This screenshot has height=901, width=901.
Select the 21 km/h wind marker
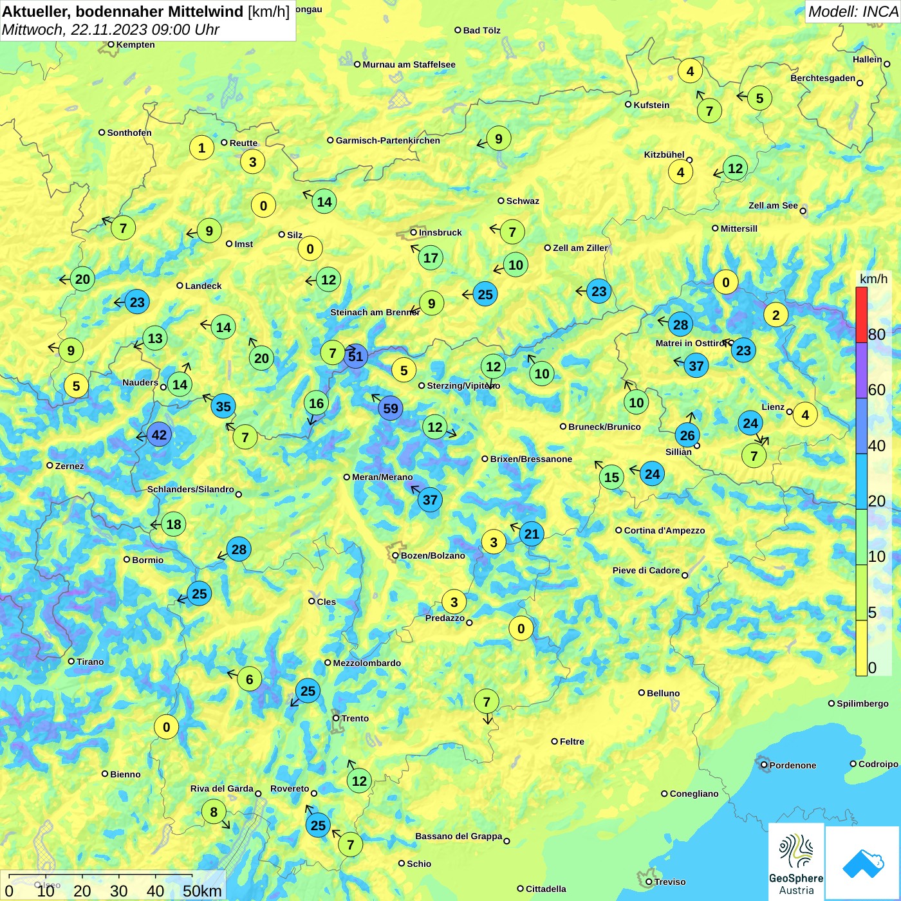pyautogui.click(x=532, y=534)
